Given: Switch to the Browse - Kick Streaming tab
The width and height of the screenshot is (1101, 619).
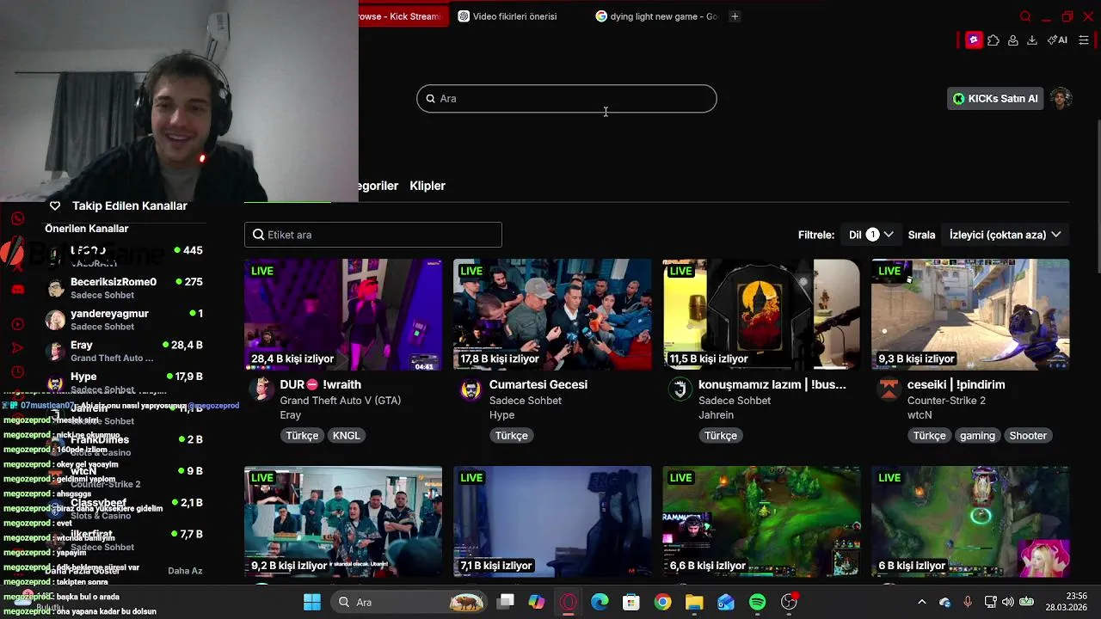Looking at the screenshot, I should click(403, 16).
